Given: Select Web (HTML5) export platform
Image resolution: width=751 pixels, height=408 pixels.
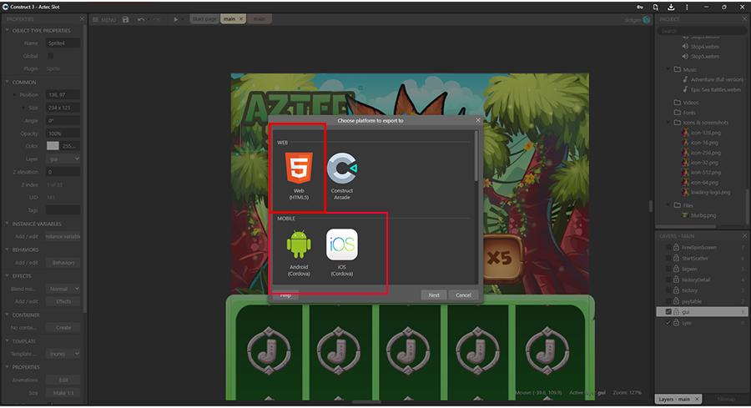Looking at the screenshot, I should point(299,175).
